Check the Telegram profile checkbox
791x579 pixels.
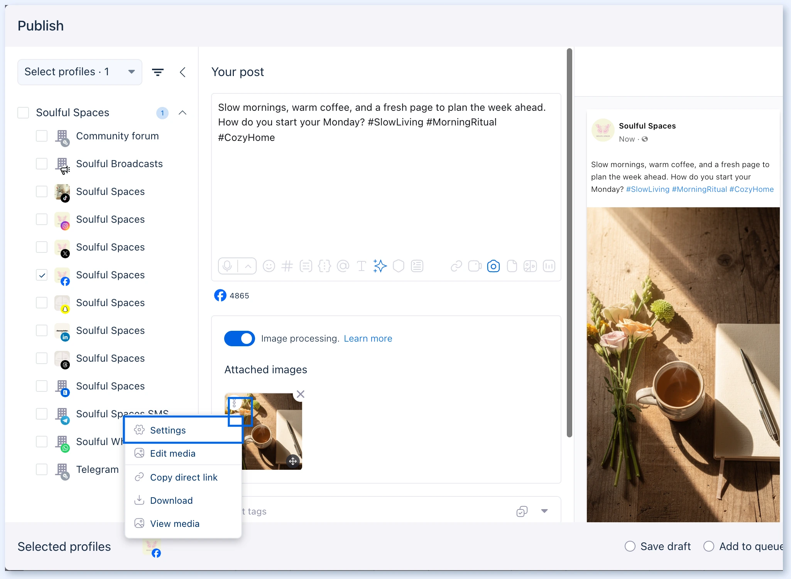(x=42, y=469)
